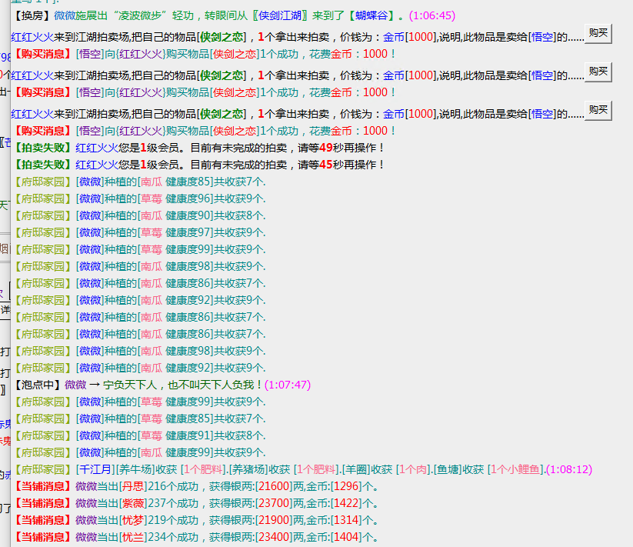Click the 丹思 item in pawnshop message
The height and width of the screenshot is (547, 633).
pyautogui.click(x=132, y=486)
